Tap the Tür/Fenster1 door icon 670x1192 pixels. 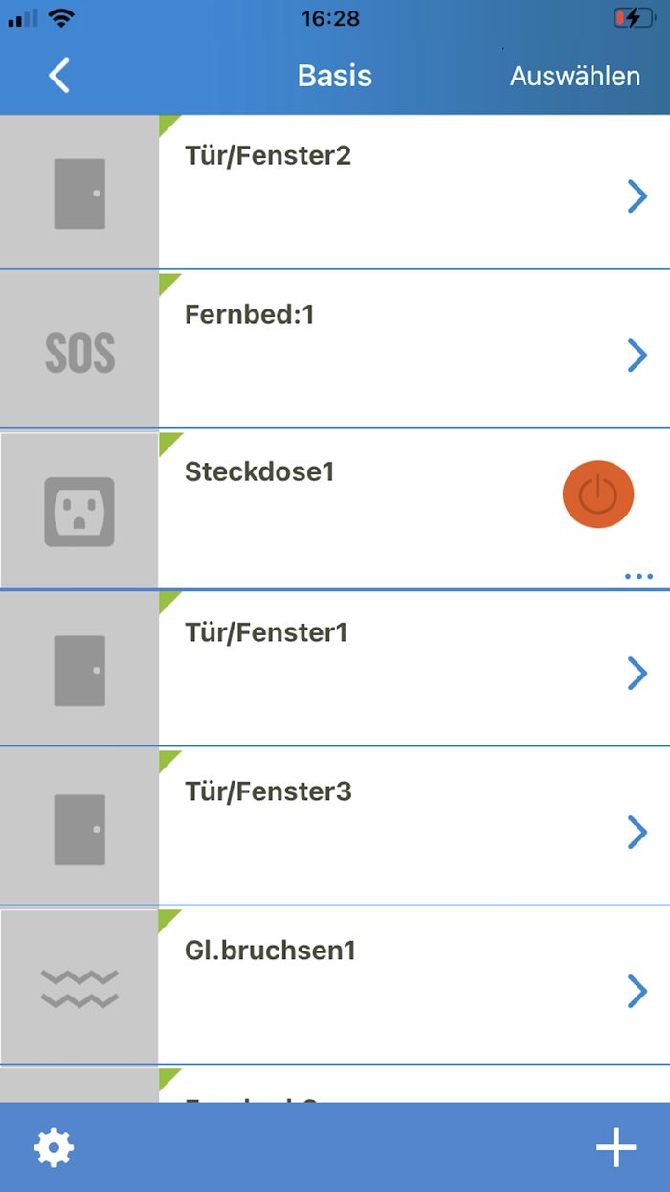[x=79, y=671]
